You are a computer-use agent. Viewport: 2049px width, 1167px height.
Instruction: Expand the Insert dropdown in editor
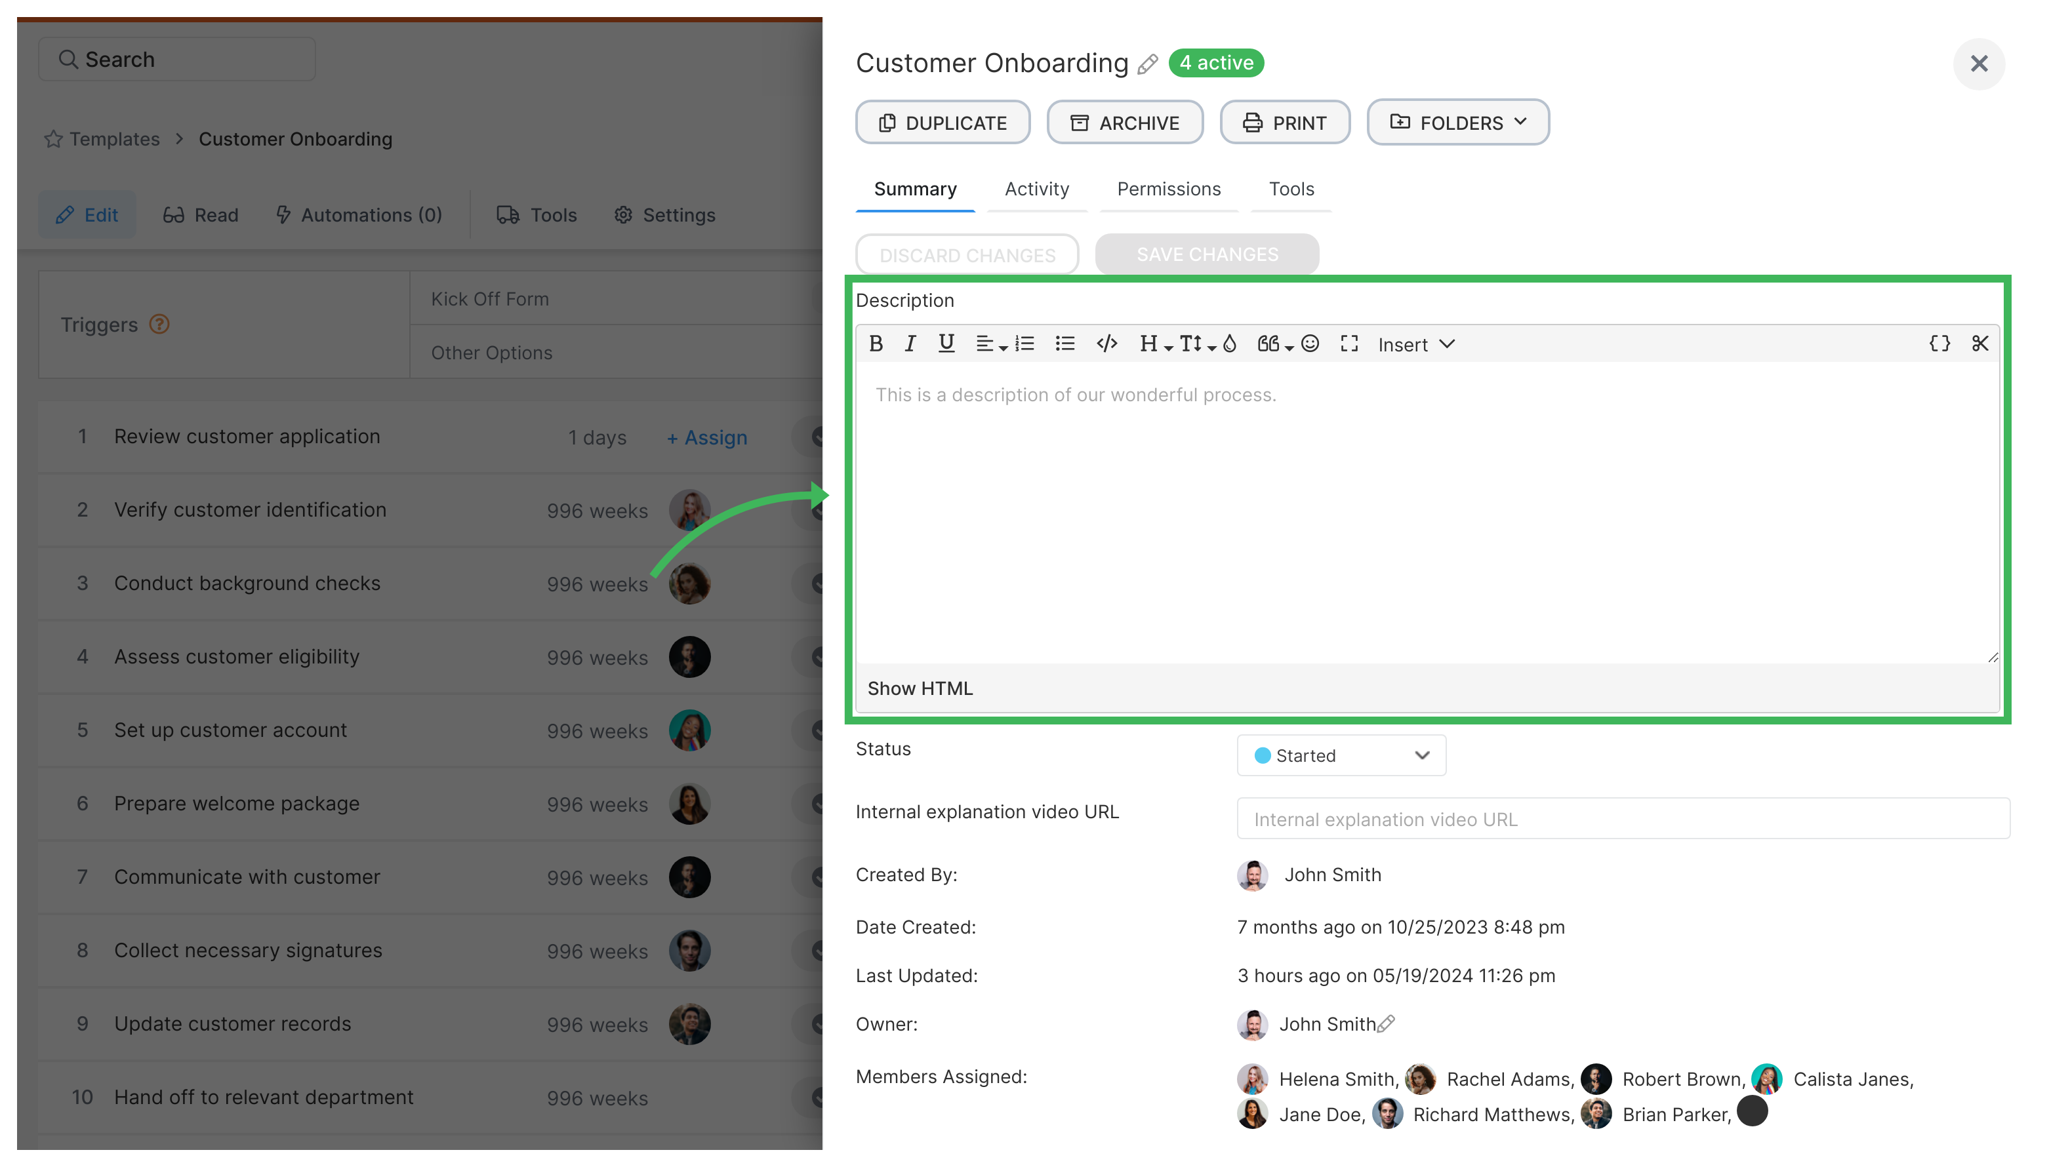(x=1415, y=345)
